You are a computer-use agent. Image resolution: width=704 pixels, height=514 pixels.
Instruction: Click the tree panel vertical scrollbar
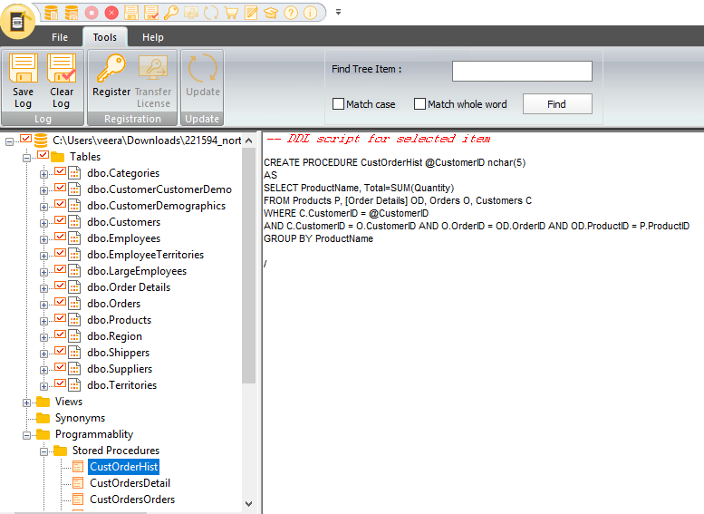(249, 272)
